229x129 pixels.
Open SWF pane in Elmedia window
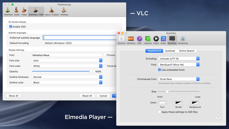tap(139, 40)
